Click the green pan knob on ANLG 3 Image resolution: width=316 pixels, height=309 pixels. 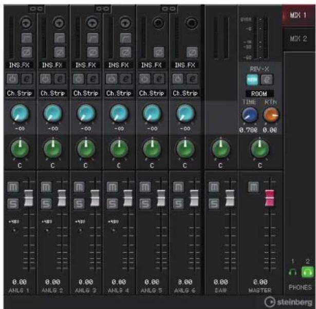click(x=86, y=149)
